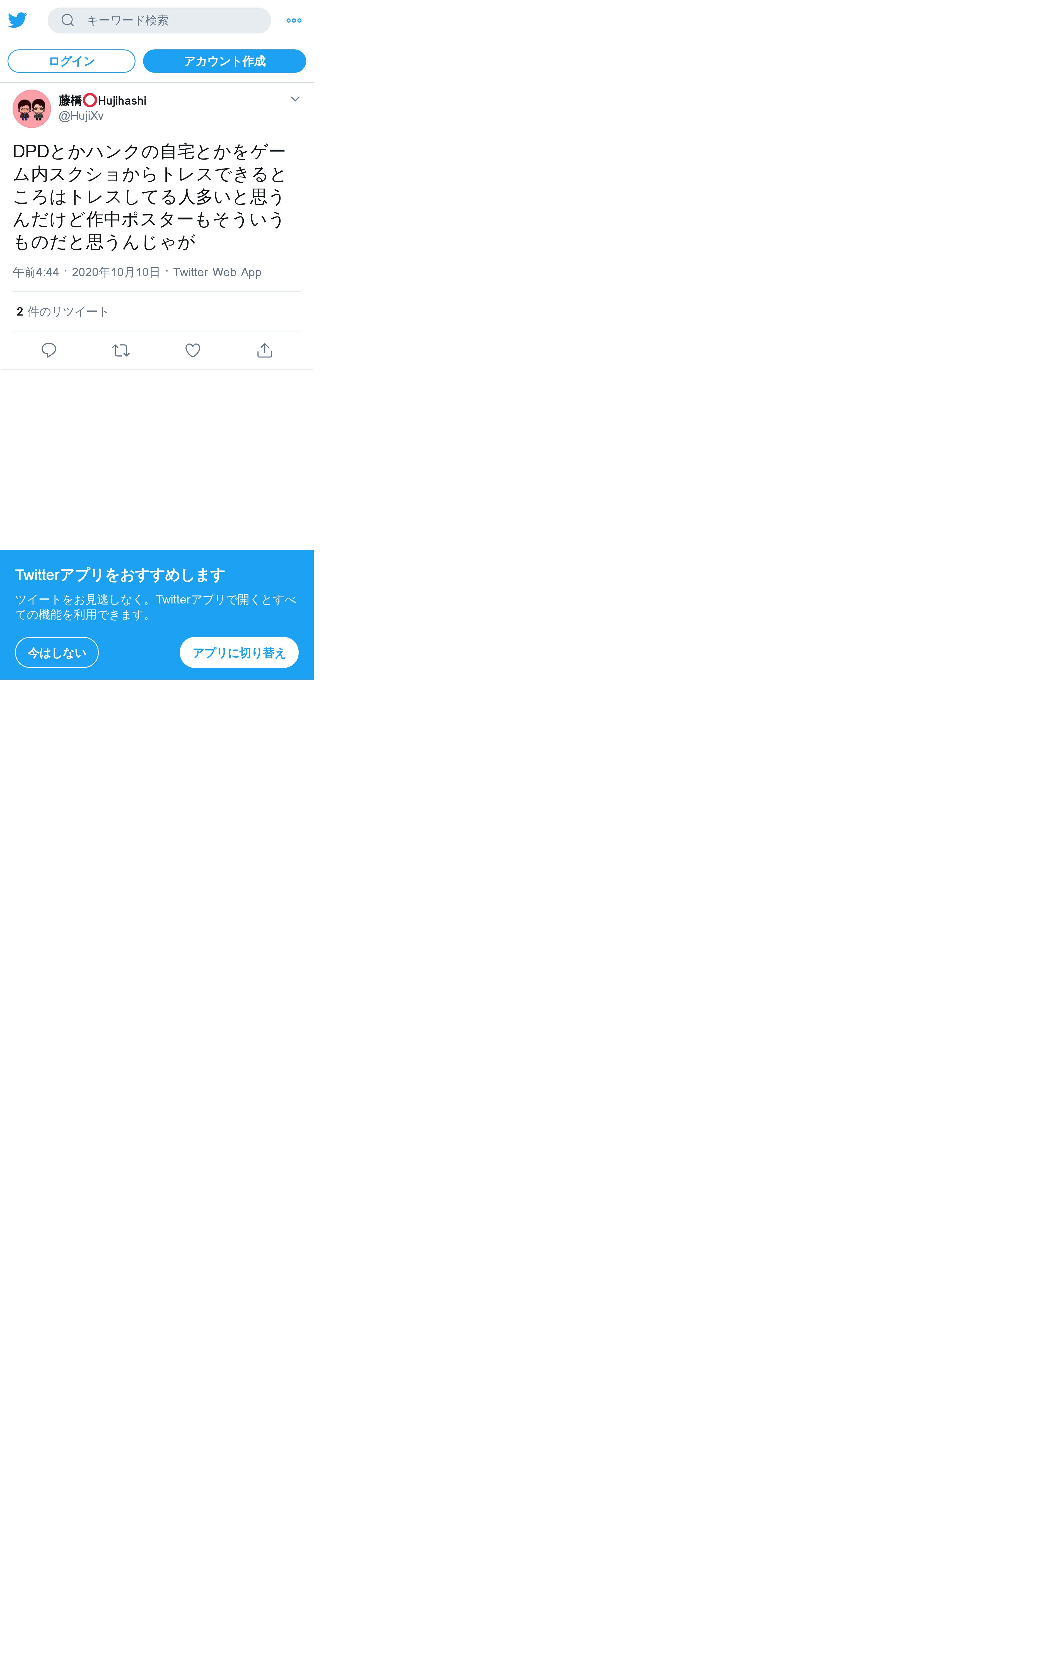This screenshot has width=1039, height=1674.
Task: Click the share upload icon
Action: (x=265, y=351)
